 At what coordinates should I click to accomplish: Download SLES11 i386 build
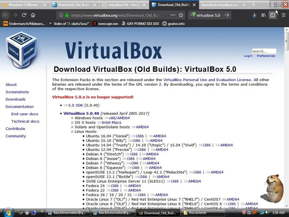(x=175, y=181)
